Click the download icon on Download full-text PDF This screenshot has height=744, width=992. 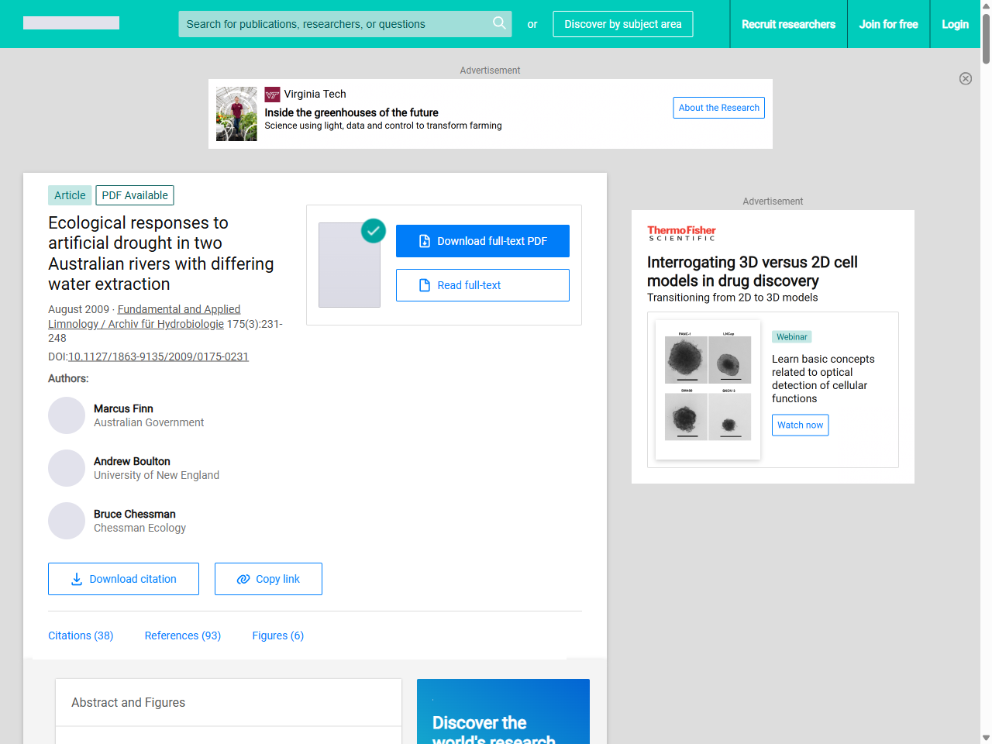(423, 240)
